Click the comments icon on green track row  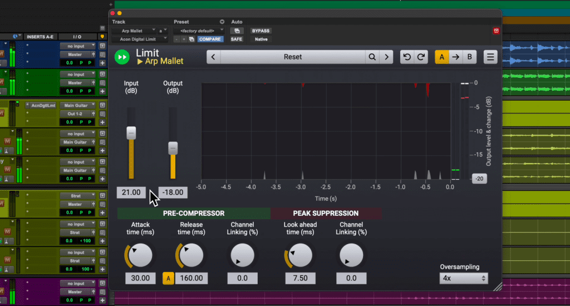[102, 83]
